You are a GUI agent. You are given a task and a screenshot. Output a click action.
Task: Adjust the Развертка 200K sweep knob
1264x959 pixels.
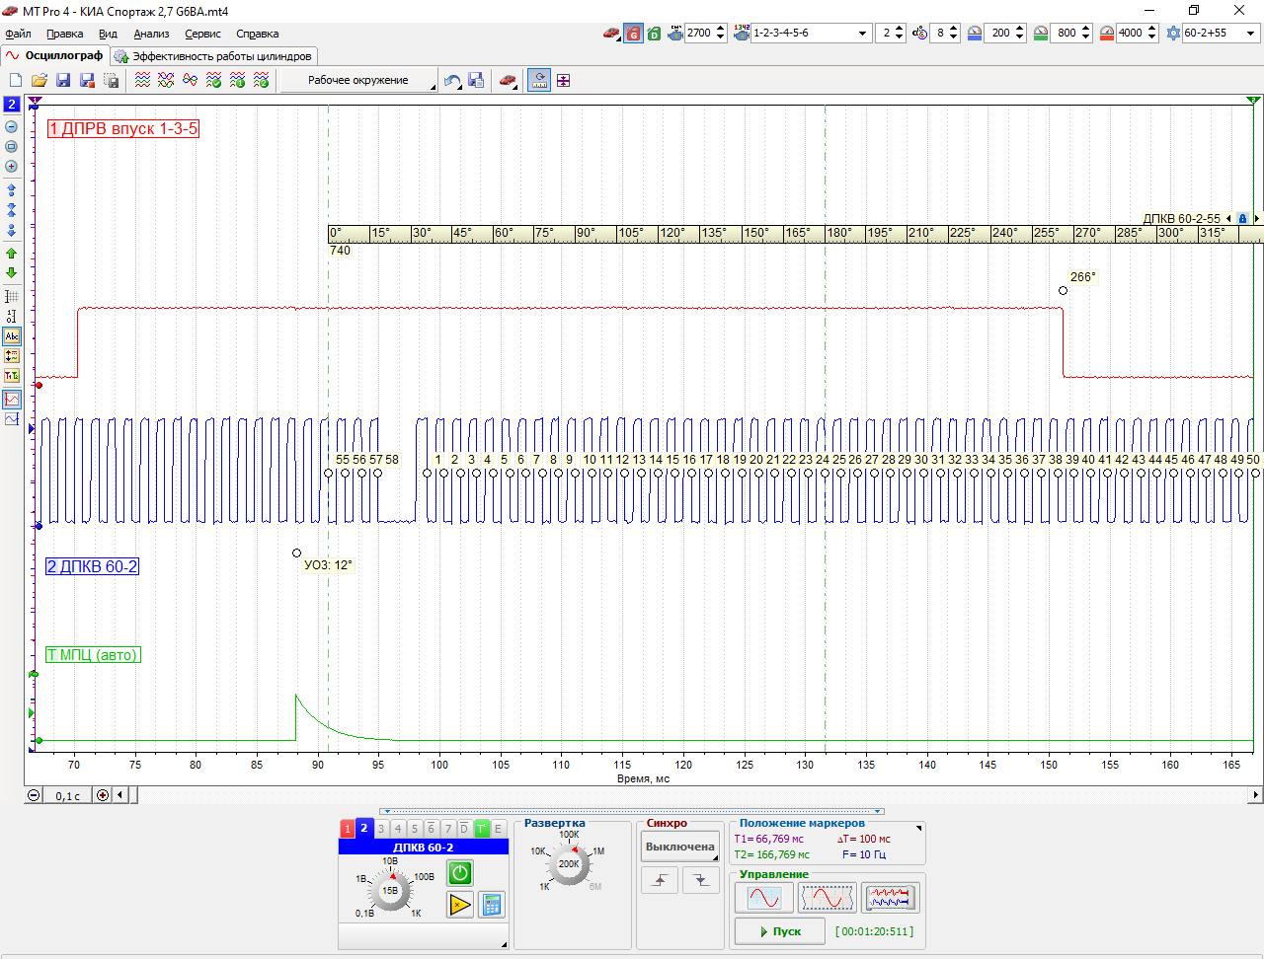[x=569, y=864]
